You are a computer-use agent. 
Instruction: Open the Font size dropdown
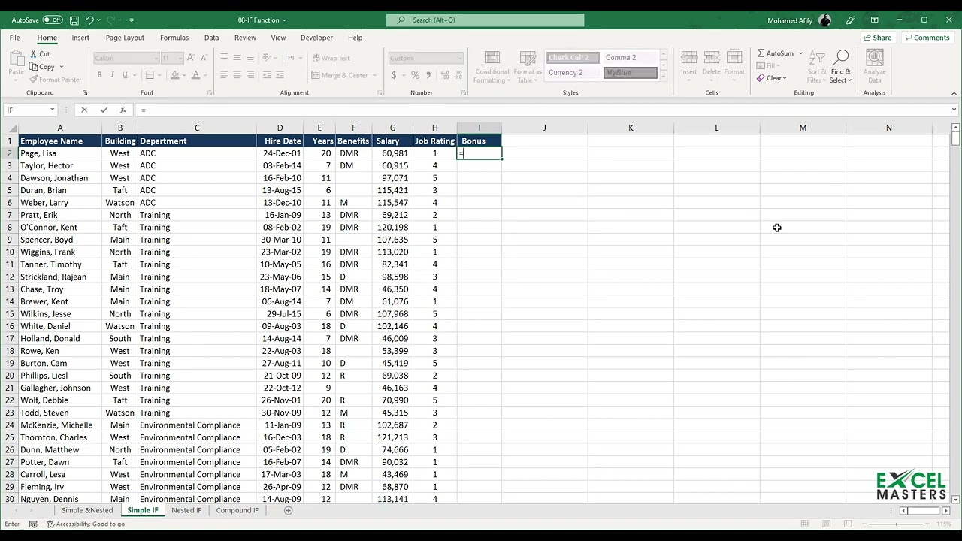pos(180,58)
